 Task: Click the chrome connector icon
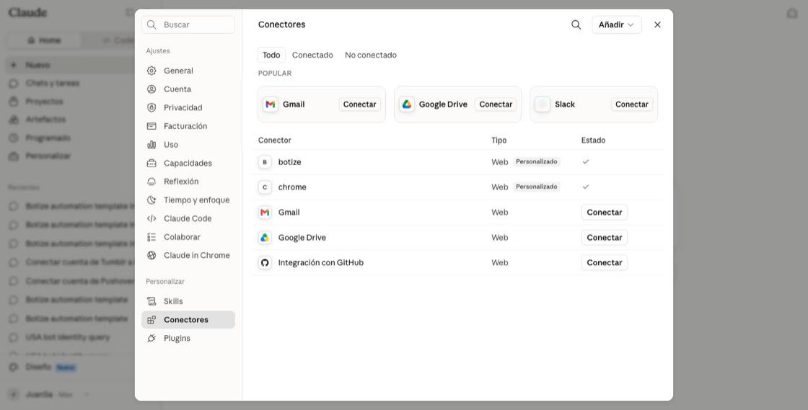point(265,187)
